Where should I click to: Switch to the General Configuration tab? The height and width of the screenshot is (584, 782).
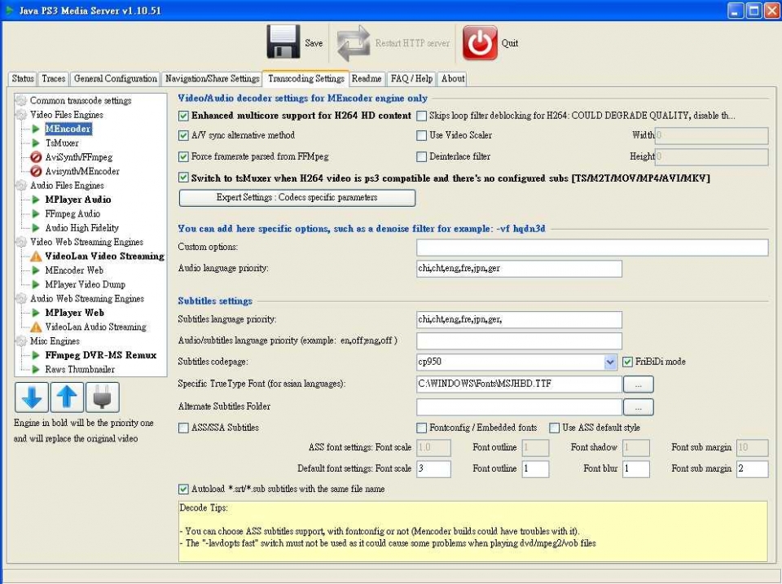pyautogui.click(x=115, y=78)
